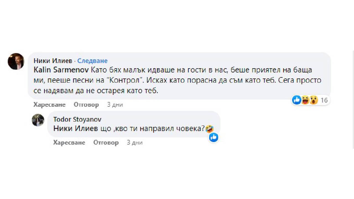
Task: Like Todor Stoyanov's reply via Харесване
Action: [69, 142]
